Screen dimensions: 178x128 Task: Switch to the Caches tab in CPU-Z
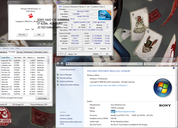click(66, 7)
